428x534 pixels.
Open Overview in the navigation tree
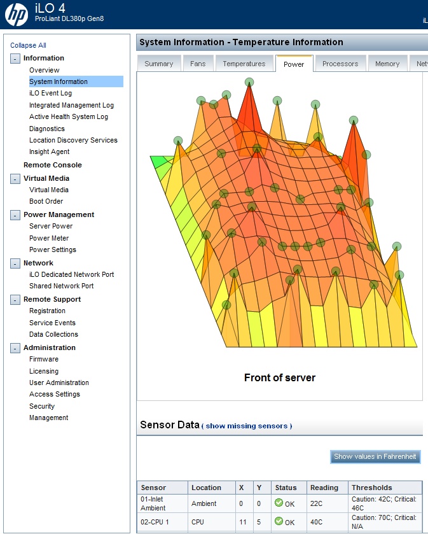coord(45,70)
